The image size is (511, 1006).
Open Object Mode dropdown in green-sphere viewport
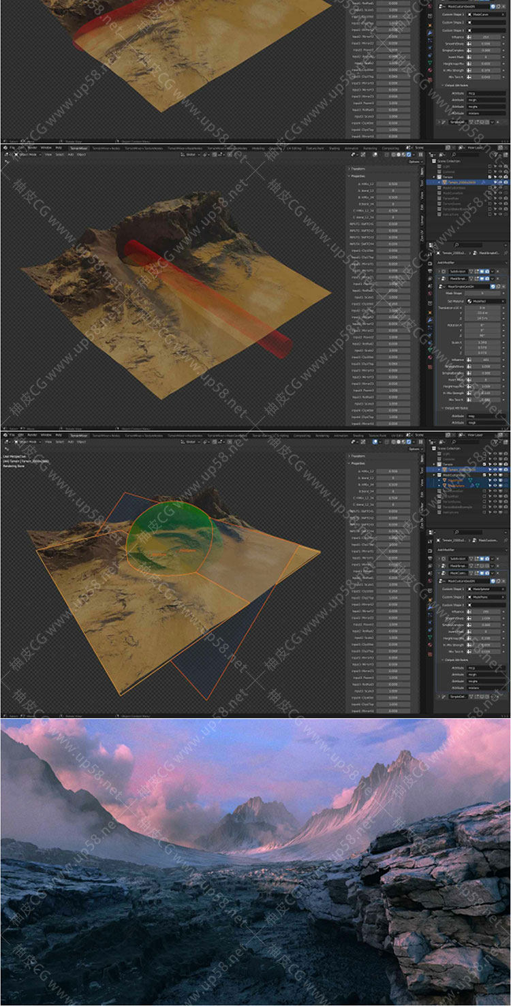pyautogui.click(x=27, y=441)
